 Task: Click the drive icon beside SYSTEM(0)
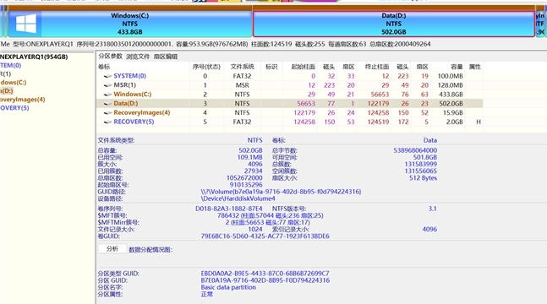tap(107, 76)
